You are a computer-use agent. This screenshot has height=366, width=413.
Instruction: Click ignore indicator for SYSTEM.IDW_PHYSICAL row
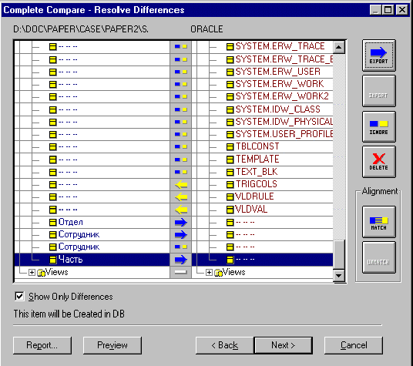coord(180,122)
